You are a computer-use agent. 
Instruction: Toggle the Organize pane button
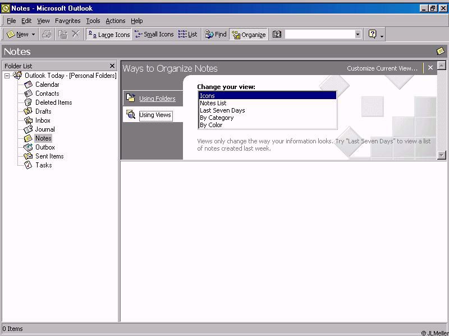[249, 34]
